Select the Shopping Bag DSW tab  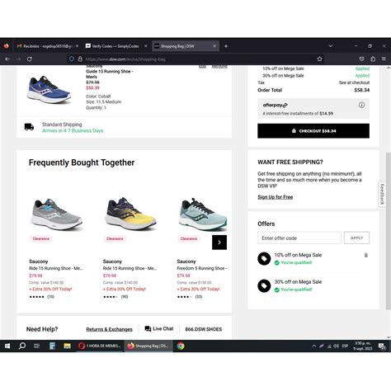click(181, 46)
